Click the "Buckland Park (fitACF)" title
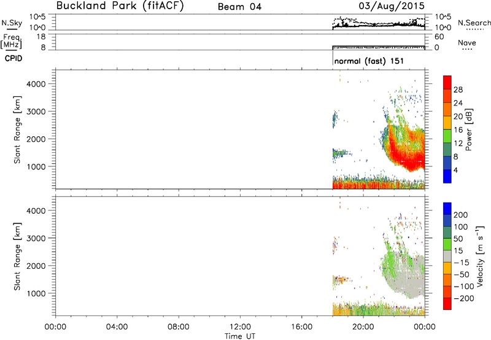Viewport: 491px width, 340px height. click(x=120, y=6)
